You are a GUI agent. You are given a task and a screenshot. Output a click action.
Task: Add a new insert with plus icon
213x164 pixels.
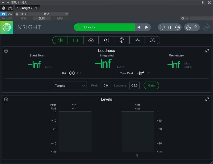(8, 3)
